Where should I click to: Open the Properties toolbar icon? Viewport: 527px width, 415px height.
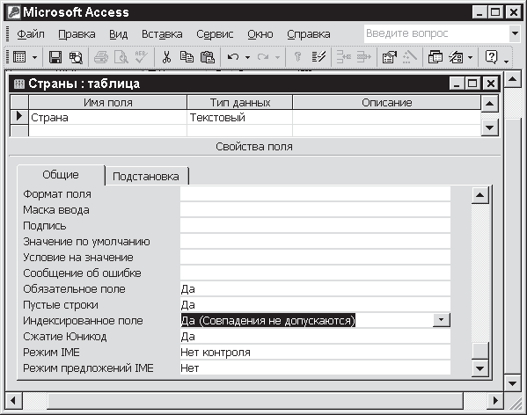(x=389, y=57)
